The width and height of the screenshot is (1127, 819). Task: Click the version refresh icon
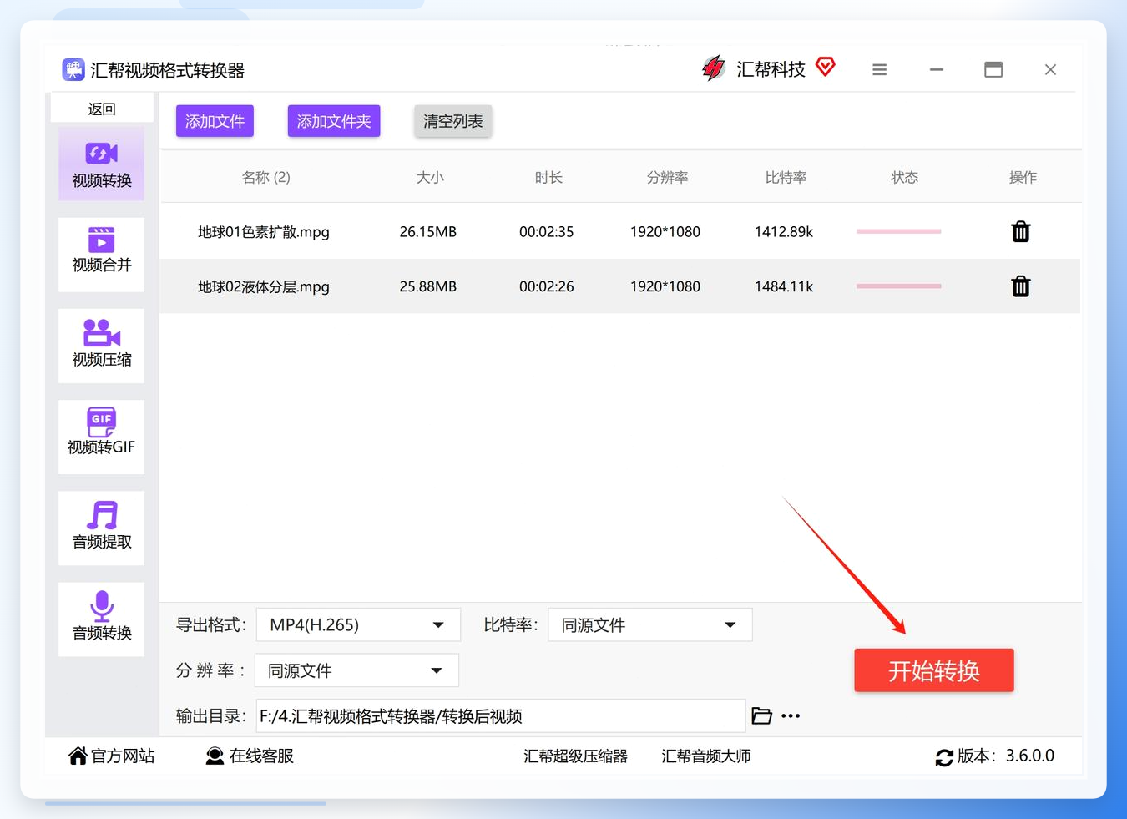click(x=944, y=757)
